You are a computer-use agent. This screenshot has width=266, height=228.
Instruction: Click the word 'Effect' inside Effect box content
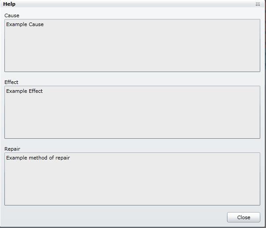36,91
